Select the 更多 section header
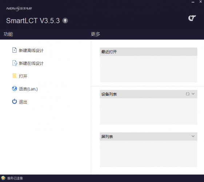204x182 pixels. click(x=95, y=34)
